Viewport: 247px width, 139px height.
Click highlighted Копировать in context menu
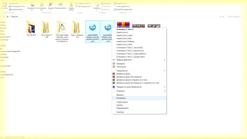pyautogui.click(x=139, y=98)
